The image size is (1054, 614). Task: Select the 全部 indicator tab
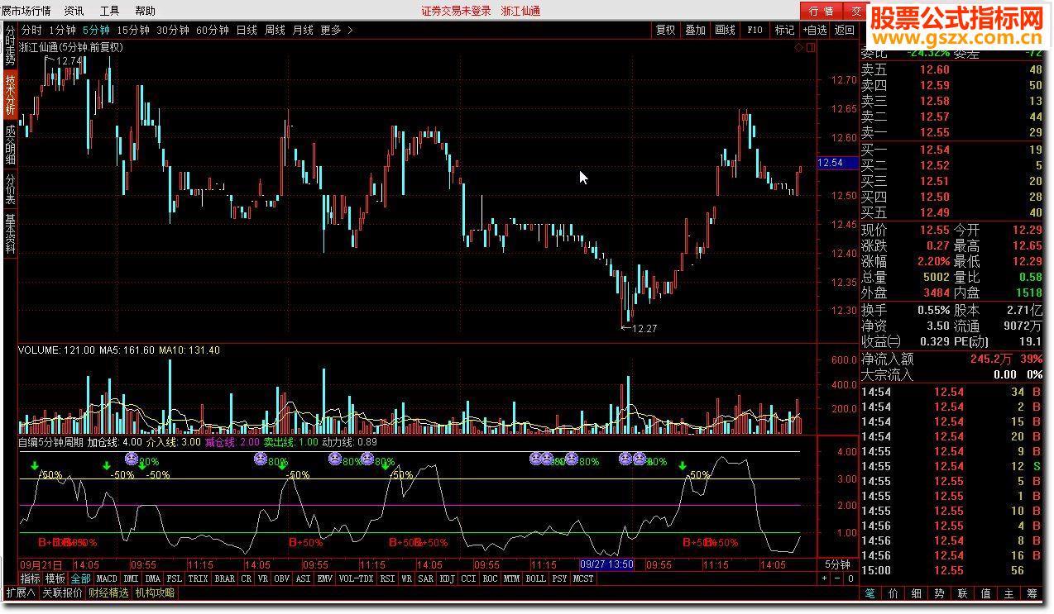[x=80, y=578]
